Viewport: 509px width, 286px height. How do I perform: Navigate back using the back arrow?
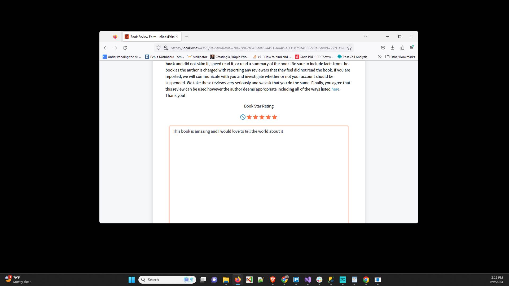[x=106, y=48]
